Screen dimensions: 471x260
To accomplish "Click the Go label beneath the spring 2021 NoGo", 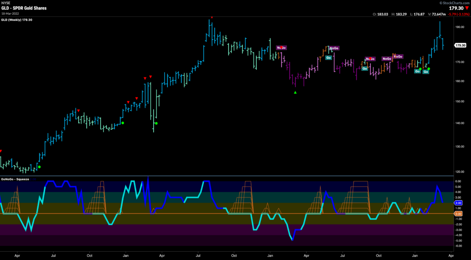I will [328, 58].
